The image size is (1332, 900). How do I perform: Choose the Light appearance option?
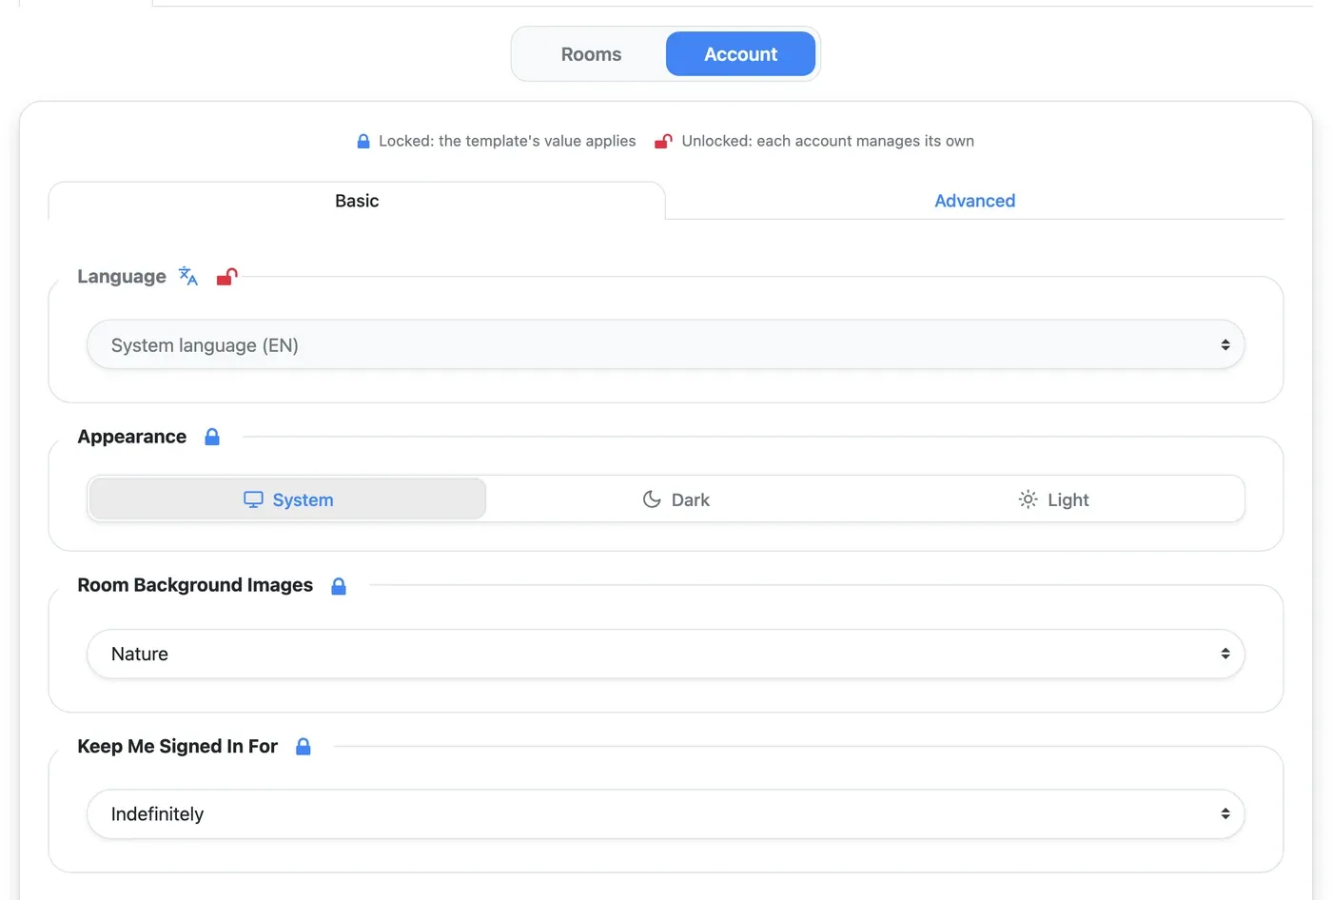[1053, 499]
